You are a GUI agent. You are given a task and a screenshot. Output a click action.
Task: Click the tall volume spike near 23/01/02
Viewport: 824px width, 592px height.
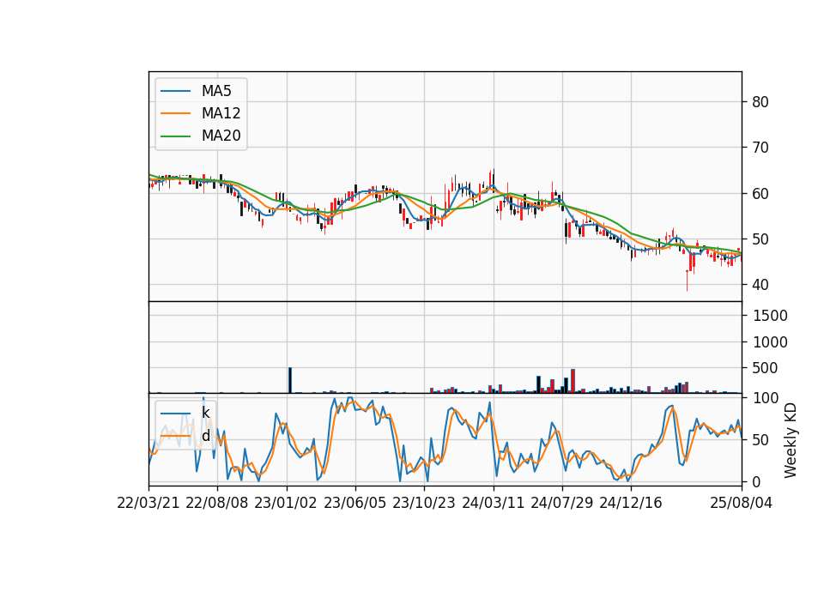290,380
